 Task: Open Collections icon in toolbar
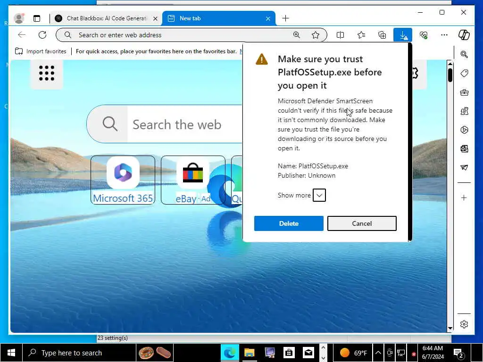382,35
